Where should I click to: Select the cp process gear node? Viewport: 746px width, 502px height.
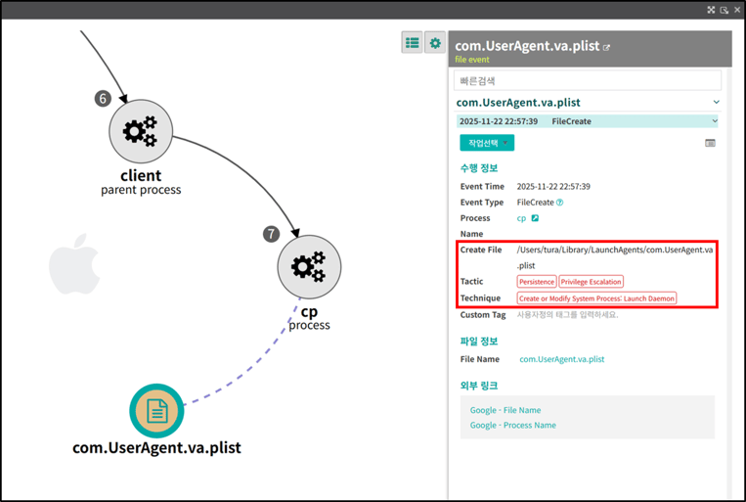(309, 265)
